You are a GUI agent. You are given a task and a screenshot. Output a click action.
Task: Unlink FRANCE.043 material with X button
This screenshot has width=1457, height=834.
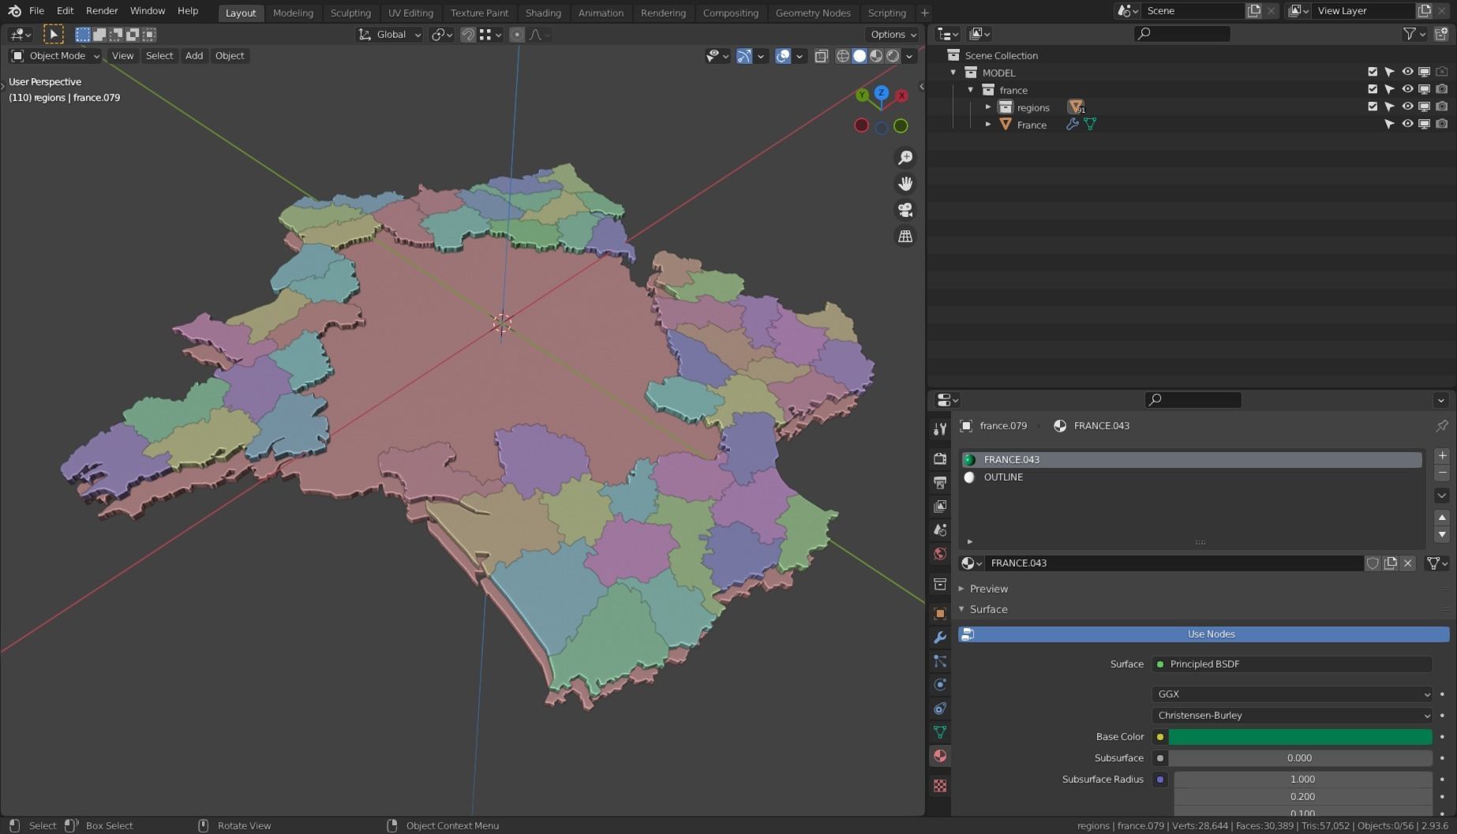point(1407,563)
